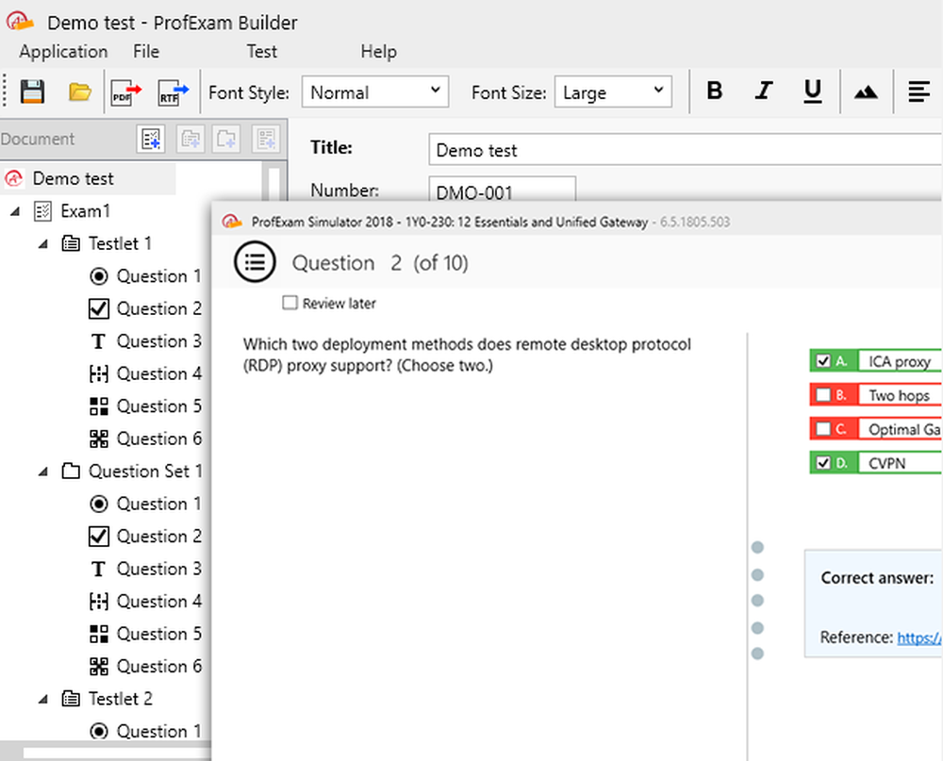Toggle Bold formatting

(715, 91)
